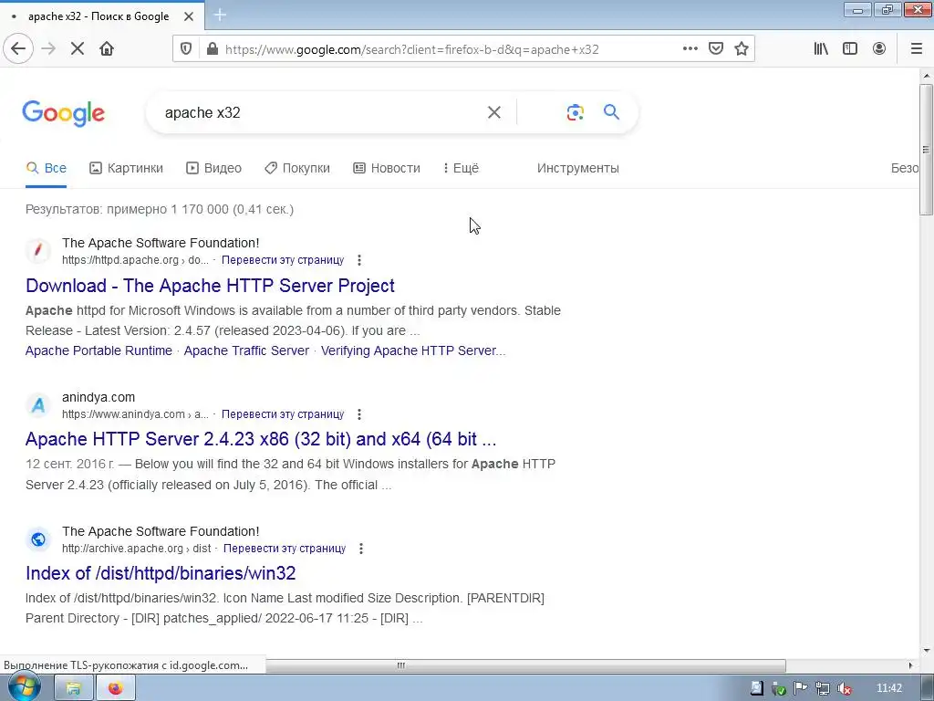Translate the archive.apache.org page
Screen dimensions: 934x701
[285, 549]
